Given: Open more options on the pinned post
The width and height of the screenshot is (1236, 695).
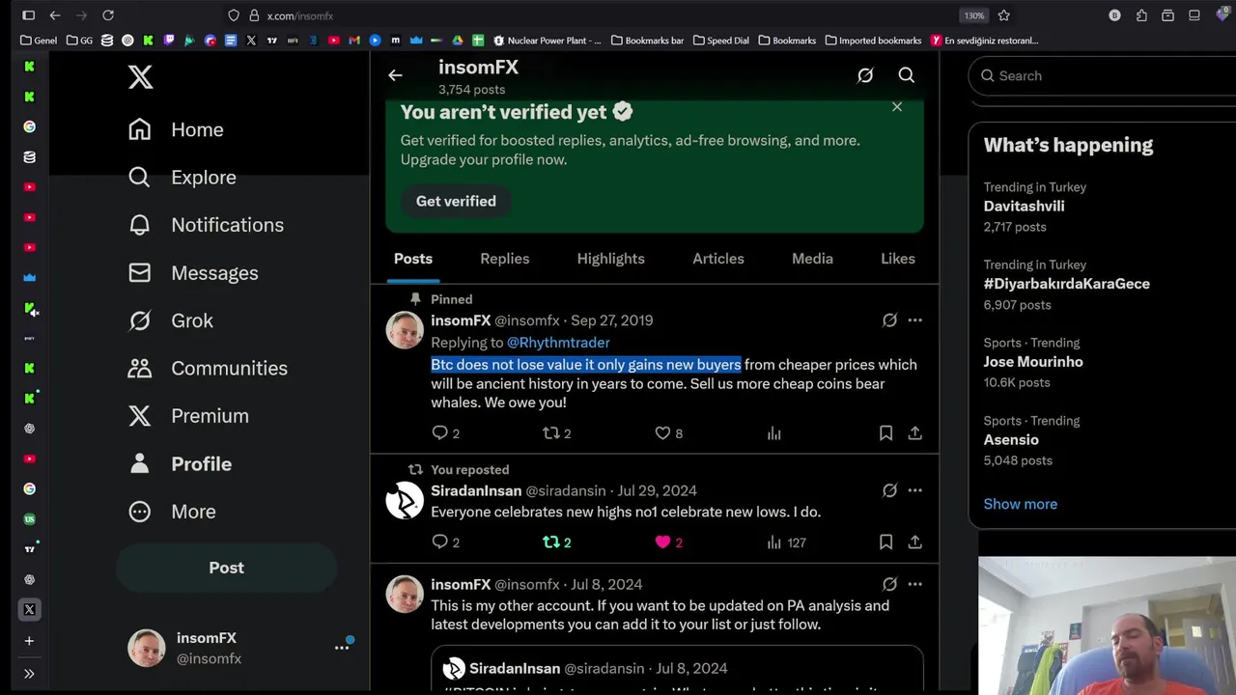Looking at the screenshot, I should (x=914, y=320).
